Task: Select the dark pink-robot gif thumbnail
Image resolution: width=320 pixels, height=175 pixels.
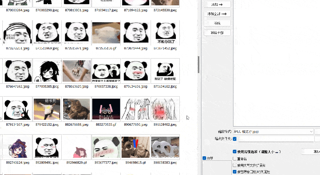Action: click(x=106, y=109)
